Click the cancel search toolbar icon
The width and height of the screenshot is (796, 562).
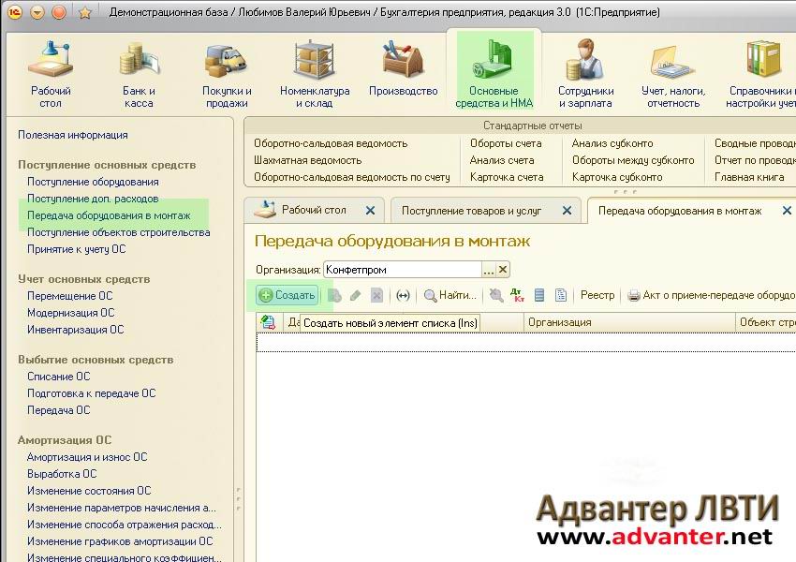[496, 295]
